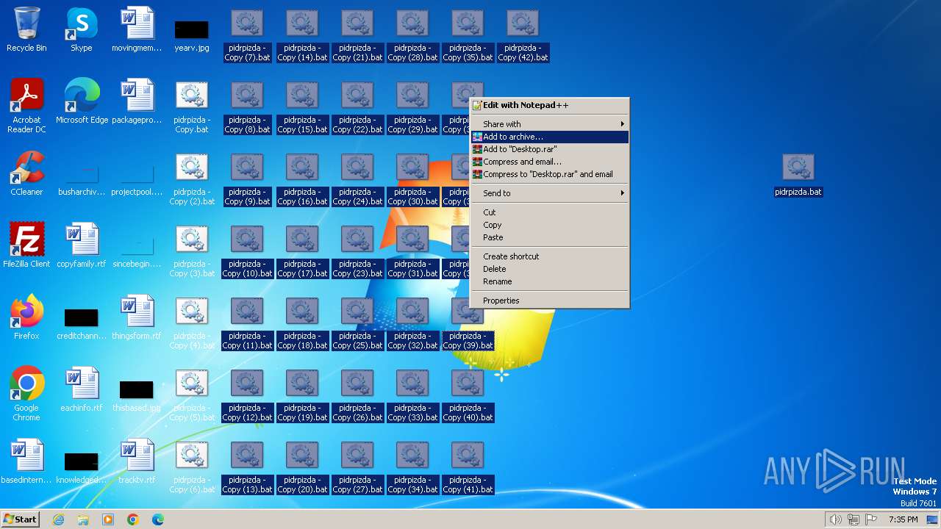Select the Firefox desktop shortcut

(x=26, y=317)
